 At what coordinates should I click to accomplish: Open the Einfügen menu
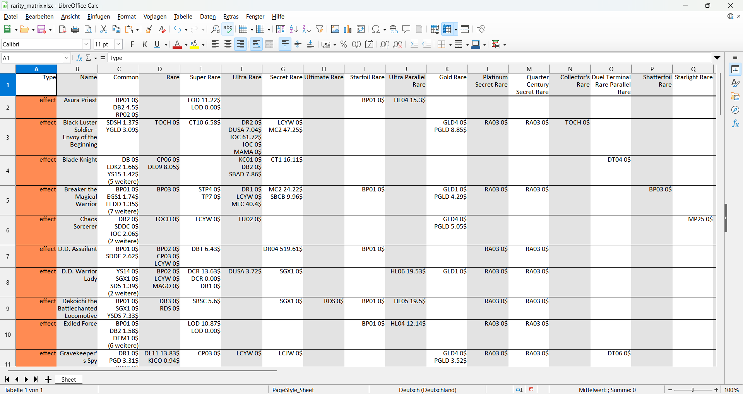click(98, 17)
